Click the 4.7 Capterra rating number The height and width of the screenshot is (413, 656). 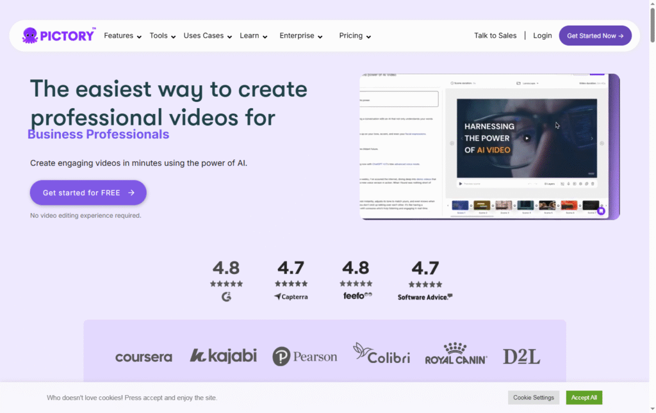(x=291, y=268)
